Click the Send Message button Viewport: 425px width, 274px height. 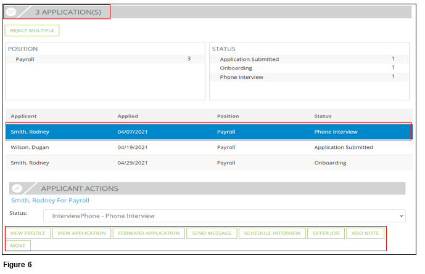click(x=212, y=233)
